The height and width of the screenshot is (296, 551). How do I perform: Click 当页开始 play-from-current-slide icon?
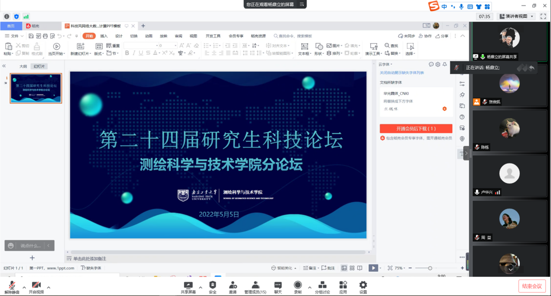(x=56, y=47)
